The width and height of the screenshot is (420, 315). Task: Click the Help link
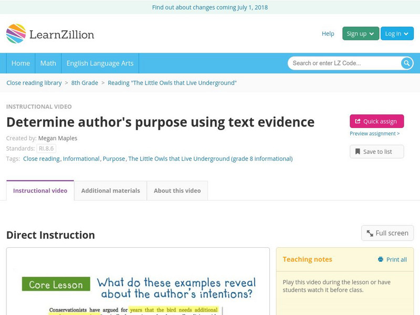click(328, 34)
